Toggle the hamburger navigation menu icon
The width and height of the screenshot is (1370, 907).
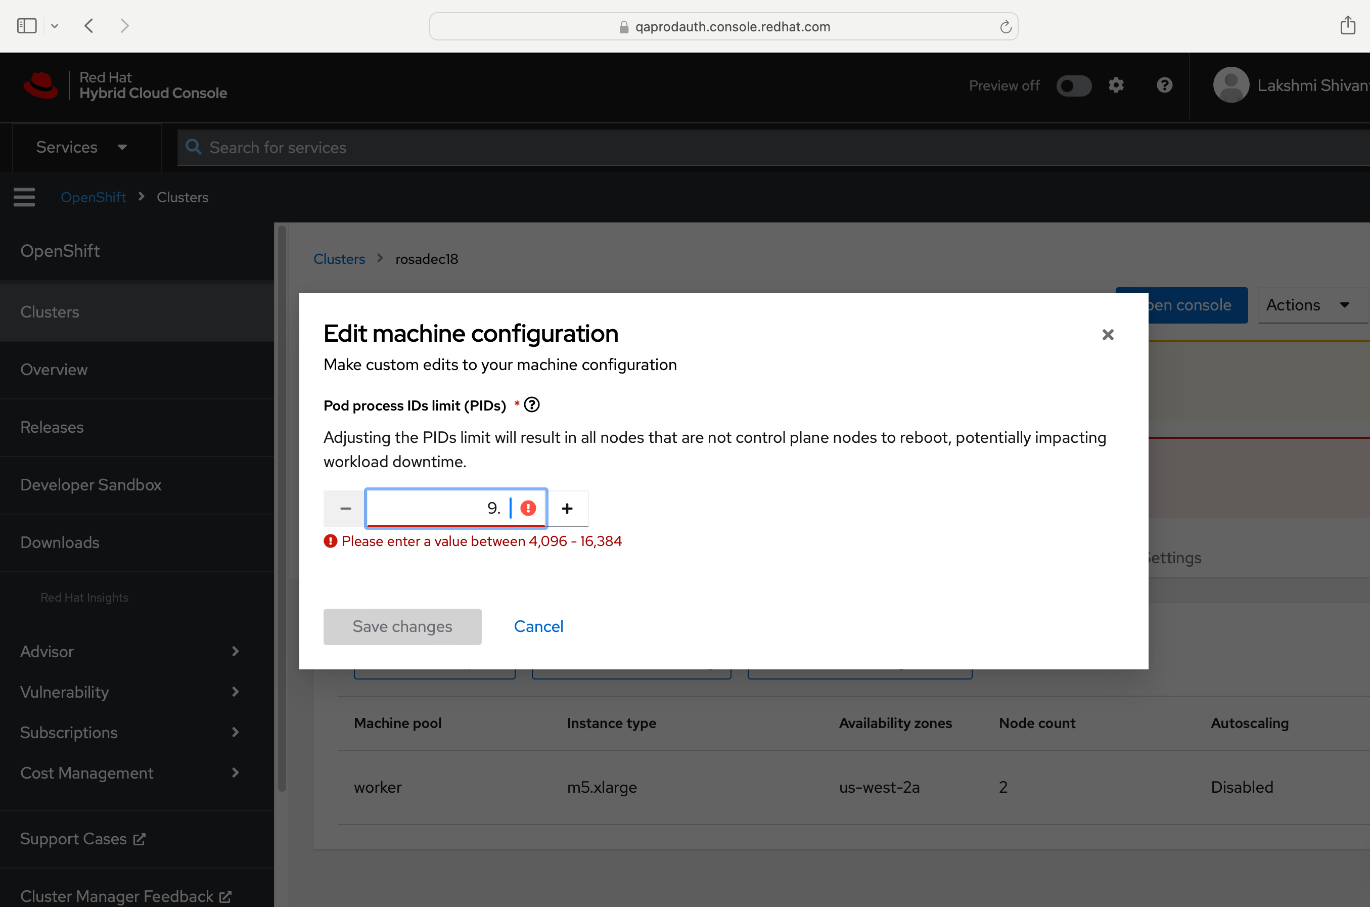(x=24, y=197)
